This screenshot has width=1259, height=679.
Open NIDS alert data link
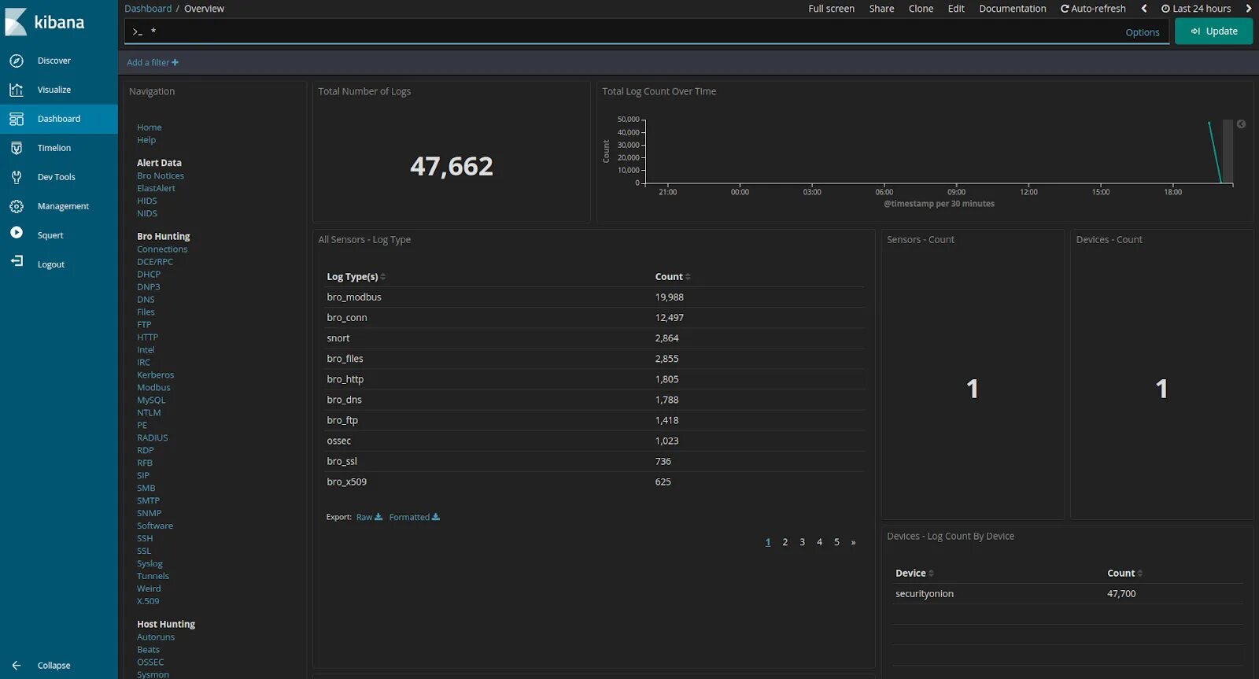coord(147,214)
